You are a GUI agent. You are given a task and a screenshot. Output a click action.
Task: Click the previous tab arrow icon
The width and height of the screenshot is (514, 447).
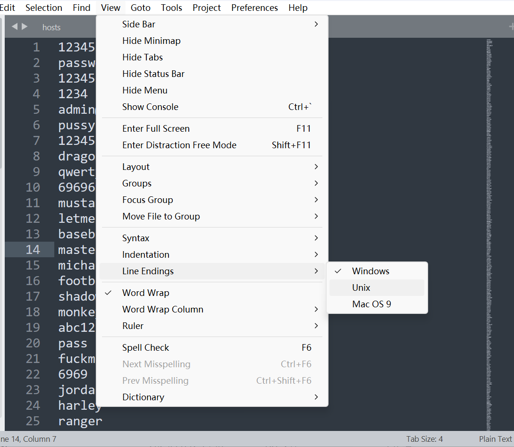(15, 26)
